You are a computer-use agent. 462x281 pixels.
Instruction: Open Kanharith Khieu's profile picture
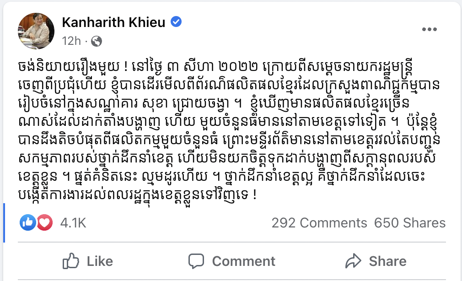pos(35,29)
